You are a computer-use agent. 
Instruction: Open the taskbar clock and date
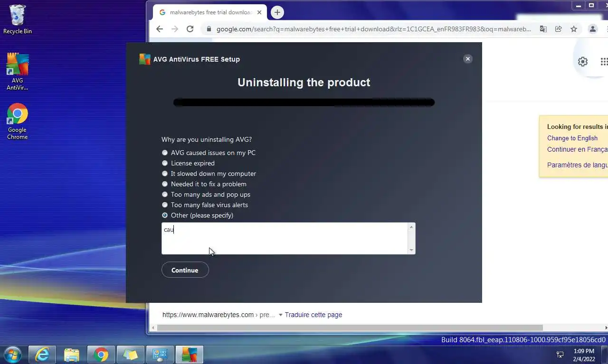click(x=584, y=355)
